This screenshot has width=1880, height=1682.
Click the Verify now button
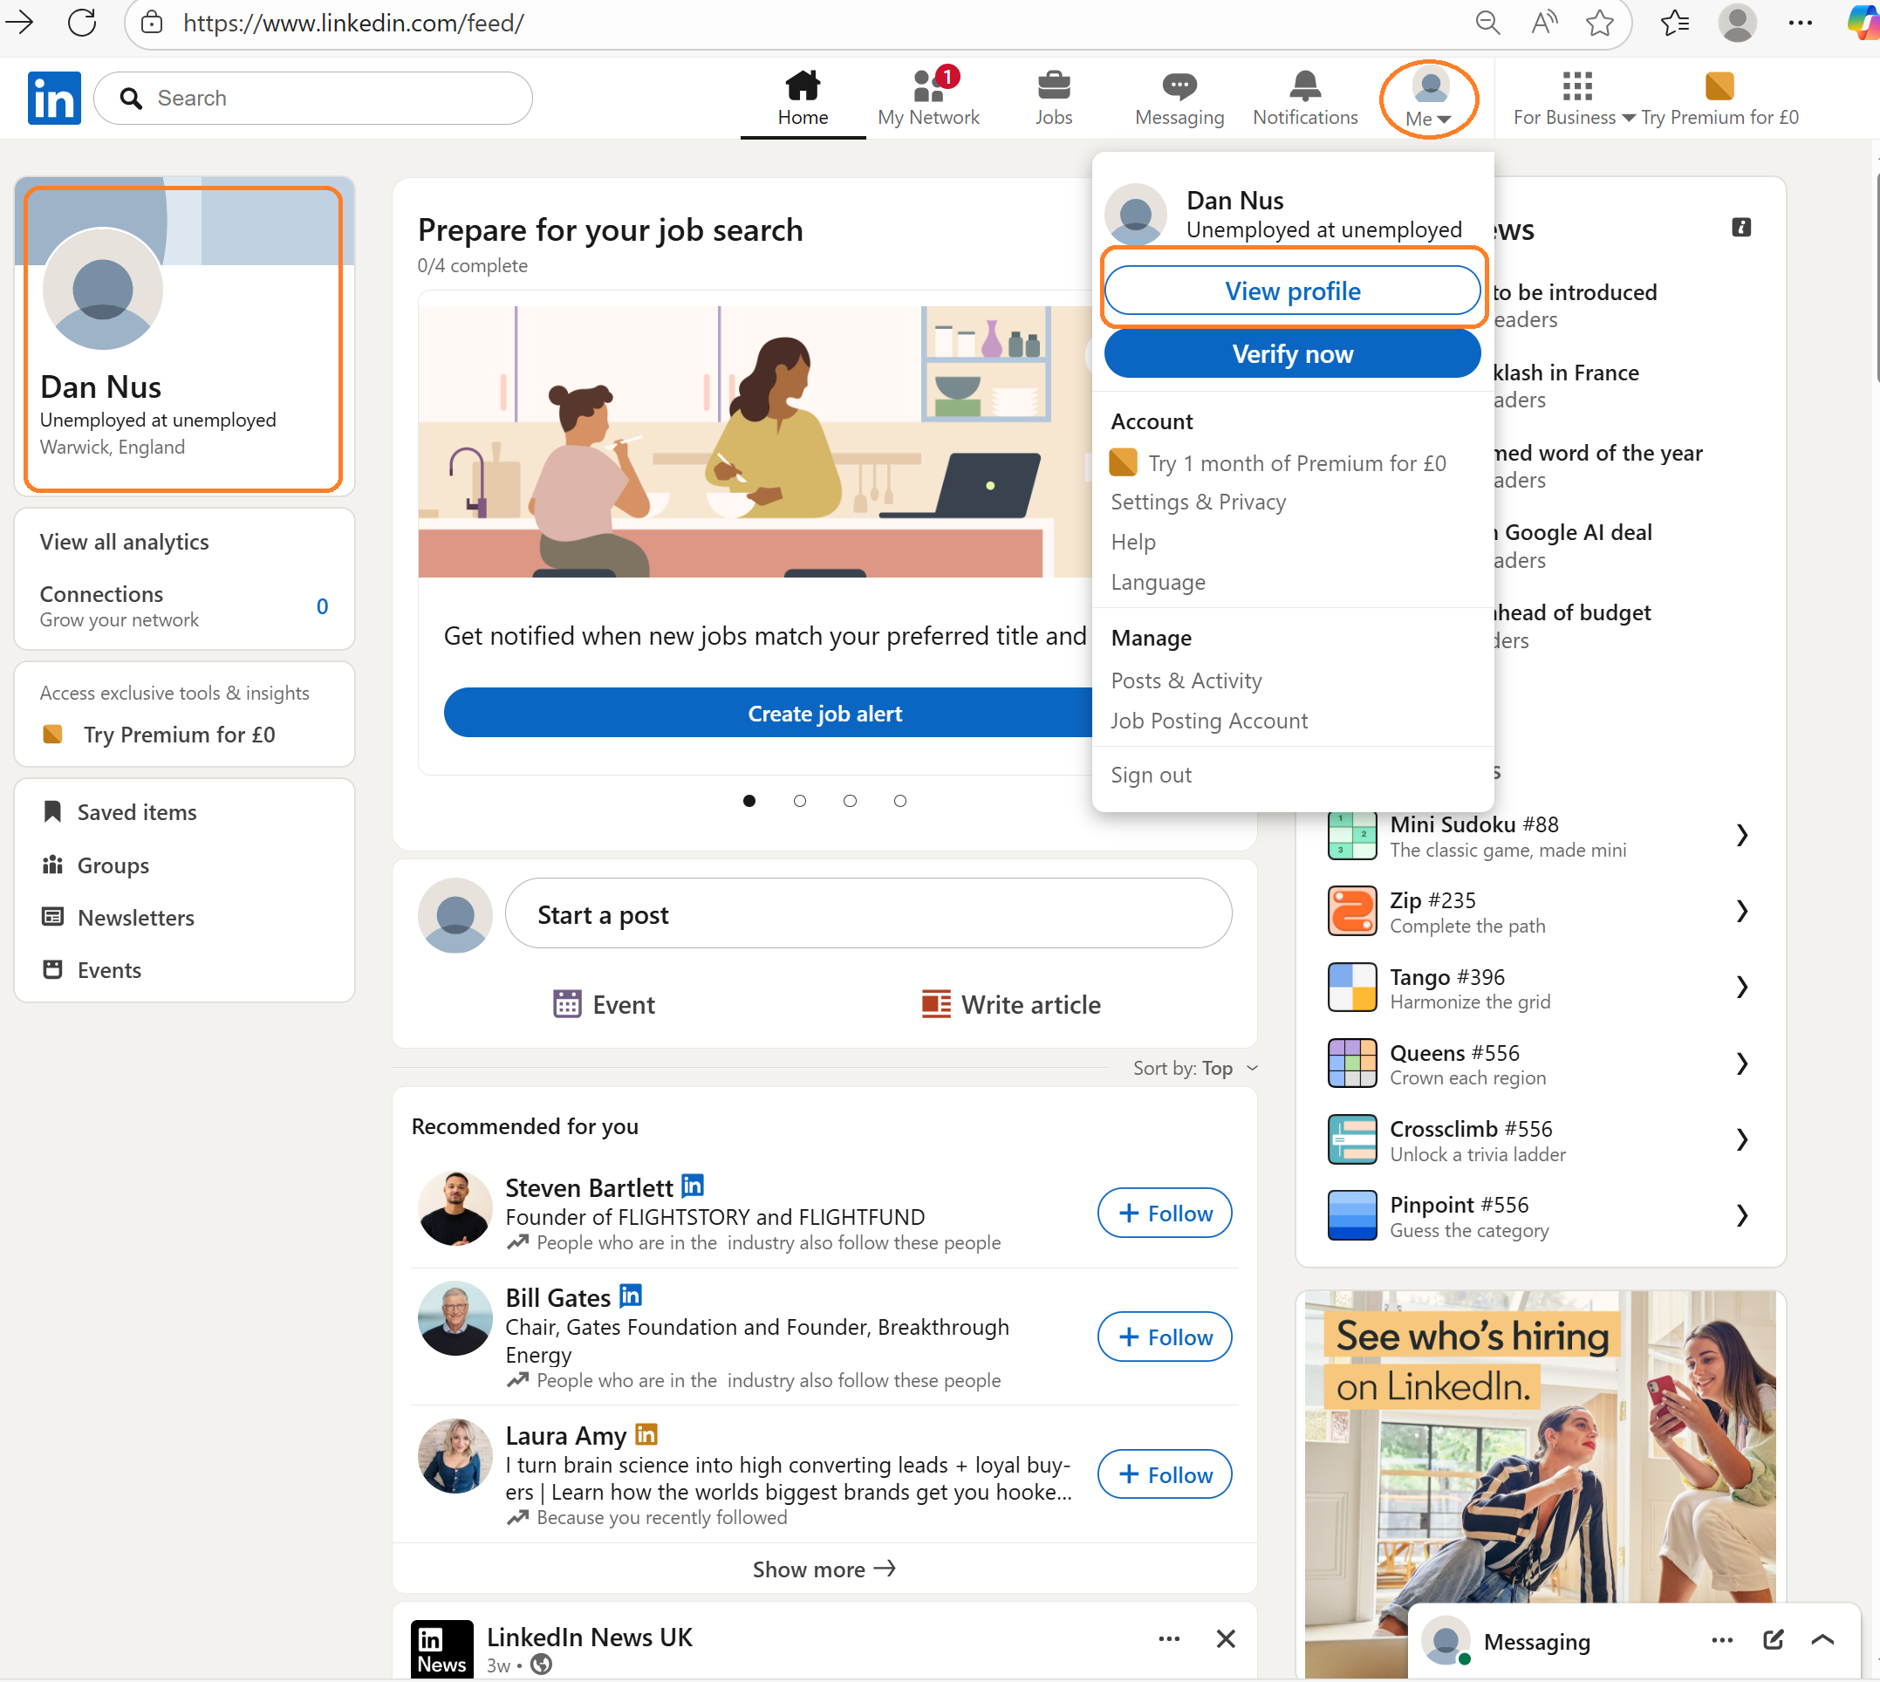pos(1292,354)
